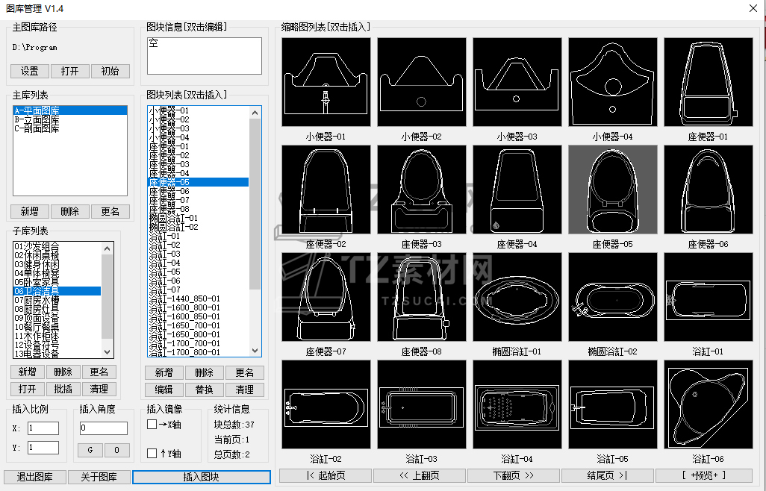This screenshot has width=766, height=491.
Task: Select the 浴缸-01 thumbnail
Action: click(x=709, y=297)
